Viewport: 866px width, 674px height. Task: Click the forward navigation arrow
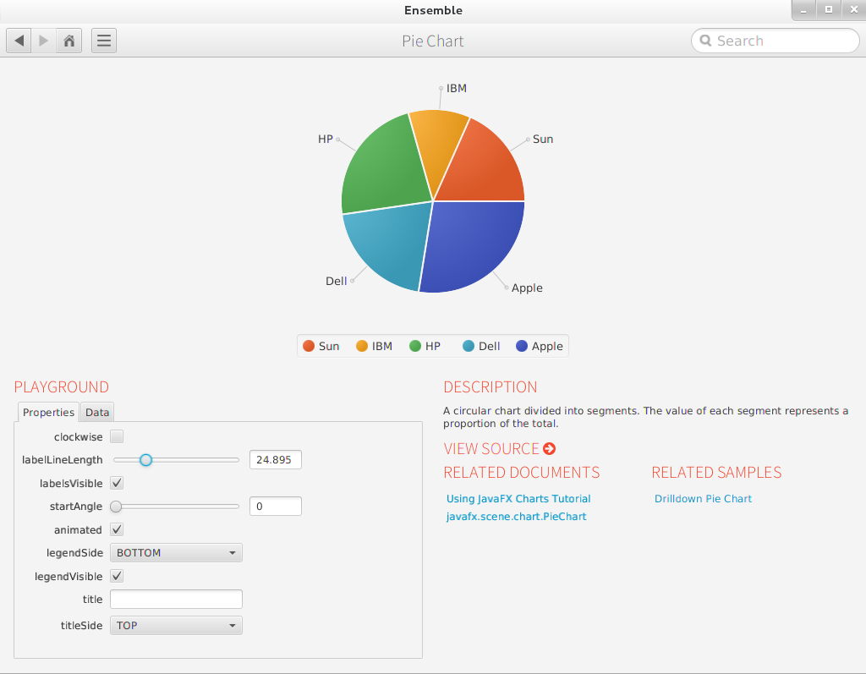pos(44,41)
